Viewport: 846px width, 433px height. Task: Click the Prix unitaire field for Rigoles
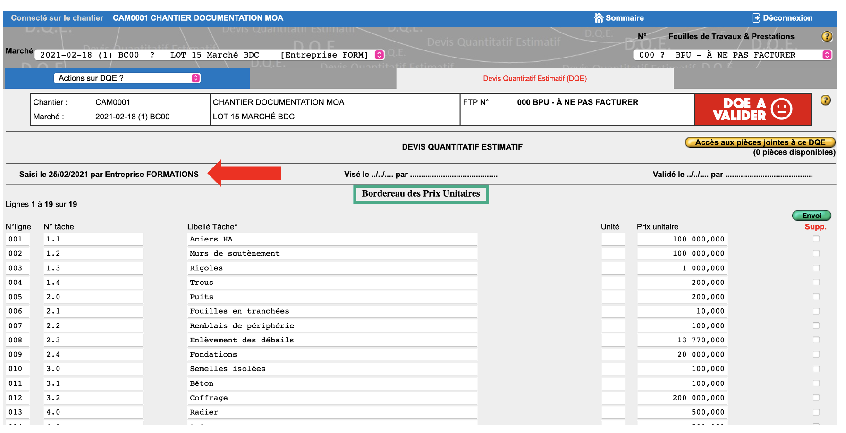point(681,268)
